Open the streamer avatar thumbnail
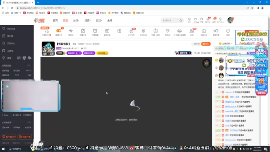This screenshot has width=270, height=152. pos(48,48)
